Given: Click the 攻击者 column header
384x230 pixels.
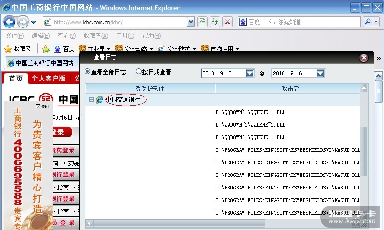Looking at the screenshot, I should 288,89.
